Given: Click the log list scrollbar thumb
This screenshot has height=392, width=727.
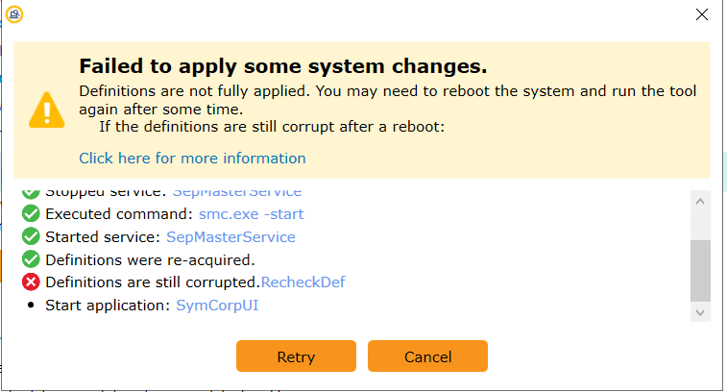Looking at the screenshot, I should pyautogui.click(x=700, y=271).
